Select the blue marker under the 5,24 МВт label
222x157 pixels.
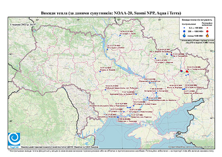tap(150, 83)
